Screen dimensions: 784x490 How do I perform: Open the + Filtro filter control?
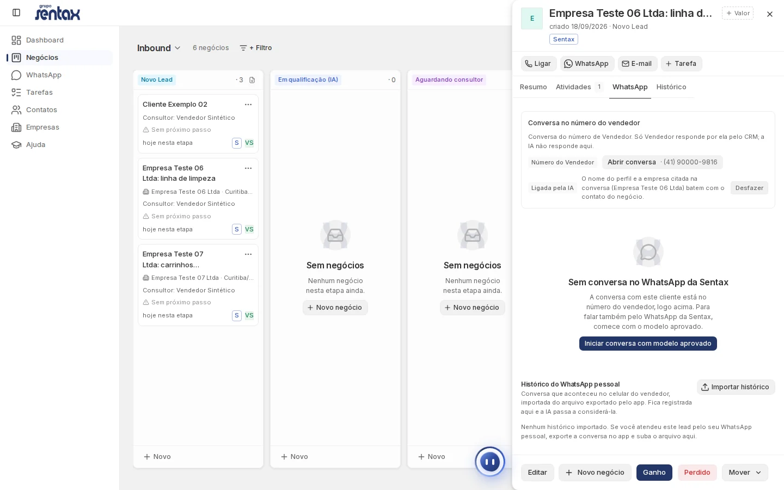[256, 48]
